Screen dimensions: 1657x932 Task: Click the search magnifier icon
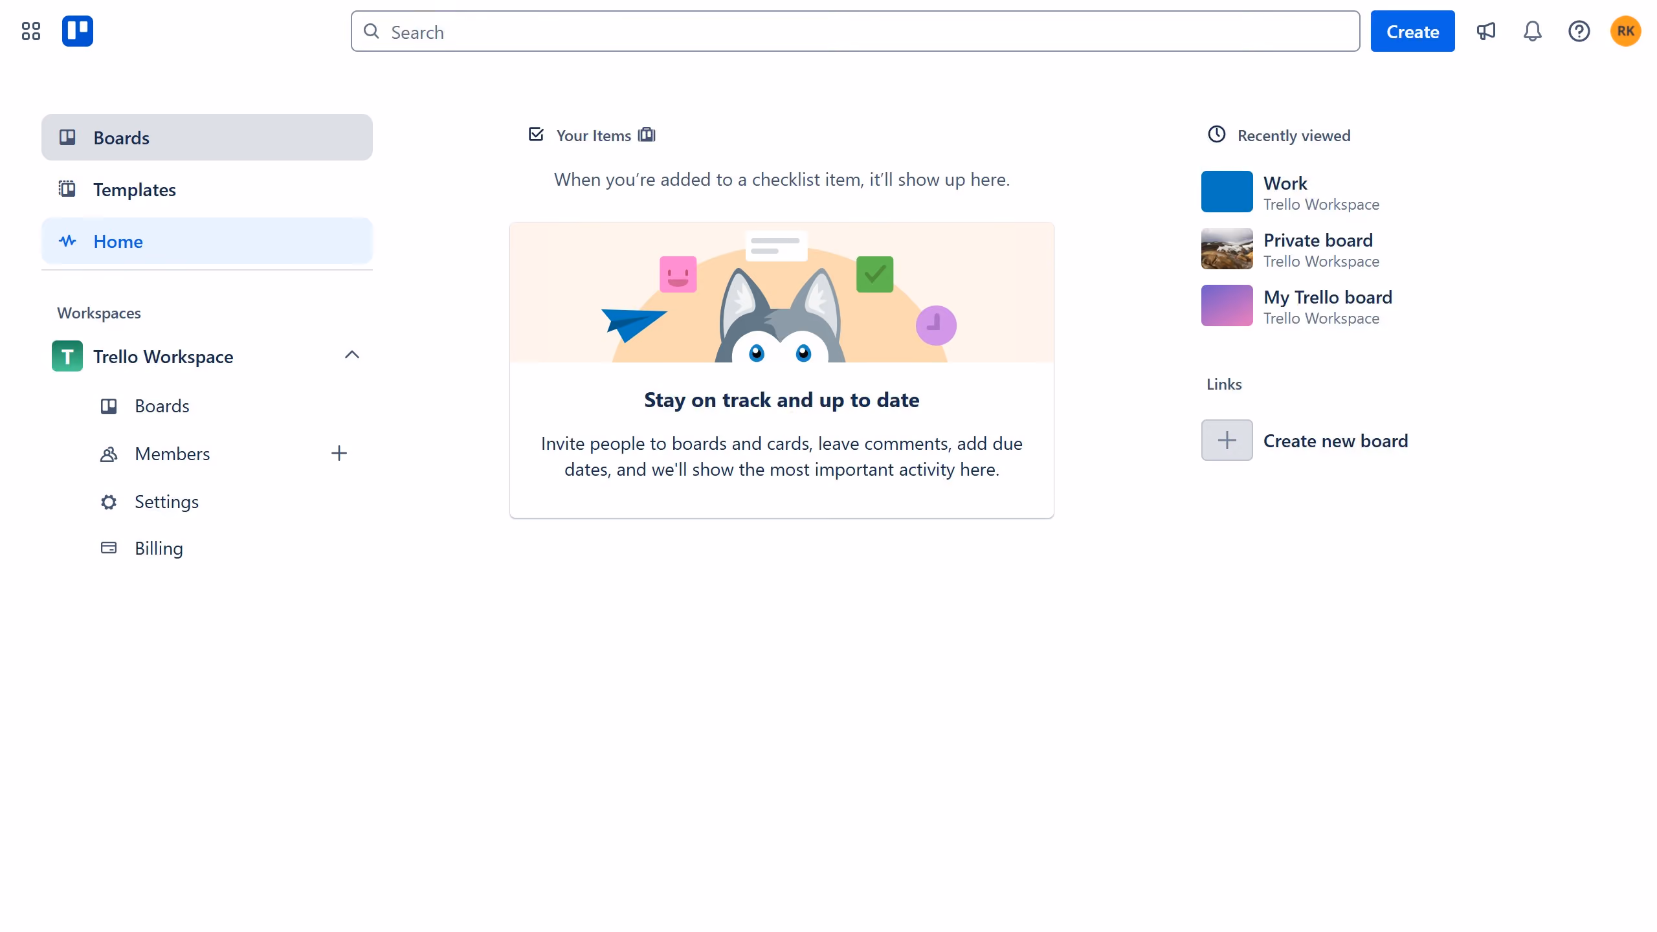click(372, 31)
